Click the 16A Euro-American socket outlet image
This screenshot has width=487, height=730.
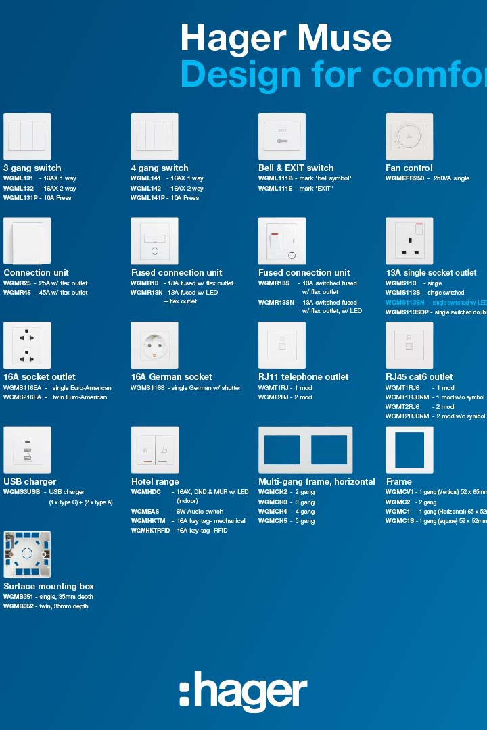coord(27,345)
